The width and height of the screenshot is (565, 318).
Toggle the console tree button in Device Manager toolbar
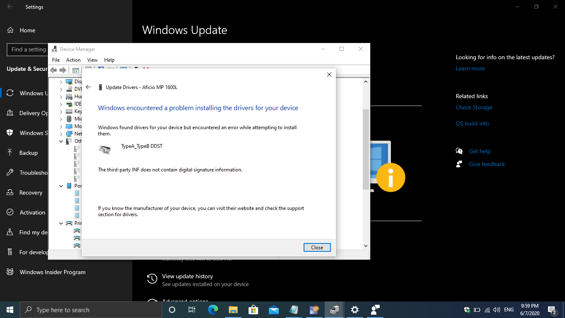coord(76,70)
